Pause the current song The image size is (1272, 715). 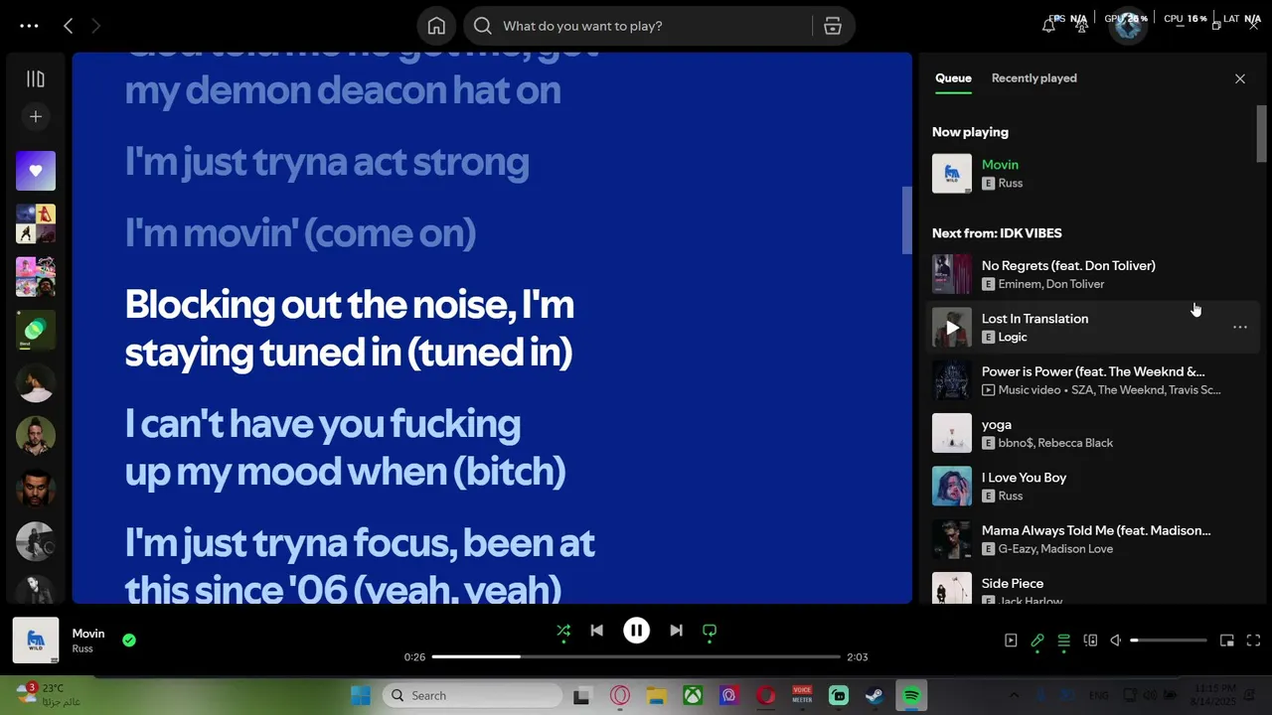coord(636,631)
